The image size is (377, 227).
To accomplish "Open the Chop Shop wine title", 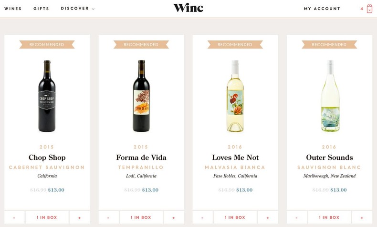I will (x=47, y=158).
